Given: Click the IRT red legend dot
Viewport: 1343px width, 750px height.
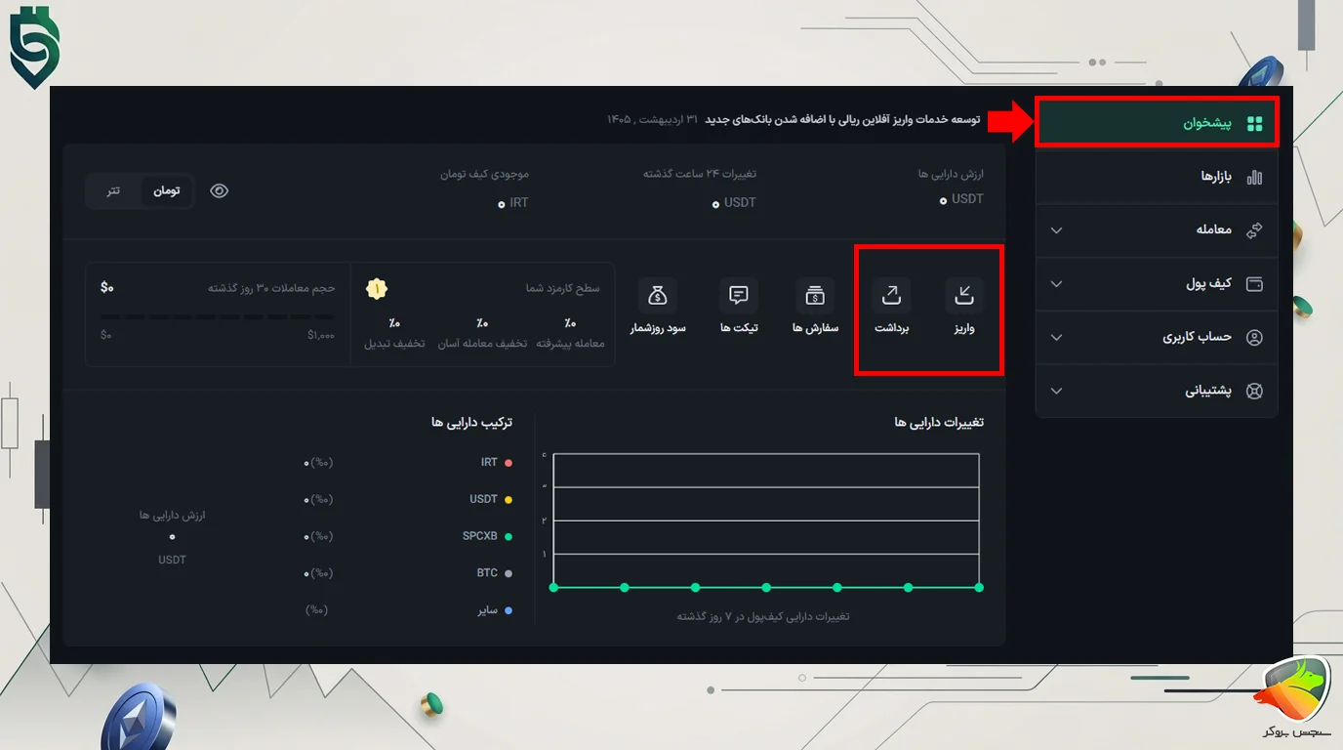Looking at the screenshot, I should pyautogui.click(x=509, y=463).
